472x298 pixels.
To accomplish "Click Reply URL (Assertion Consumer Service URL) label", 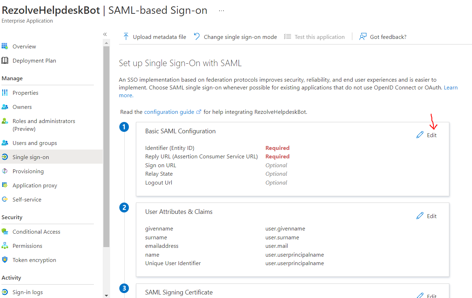I will 201,156.
